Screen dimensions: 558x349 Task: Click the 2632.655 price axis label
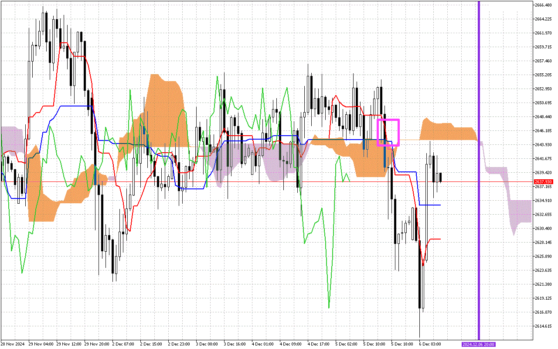(543, 215)
